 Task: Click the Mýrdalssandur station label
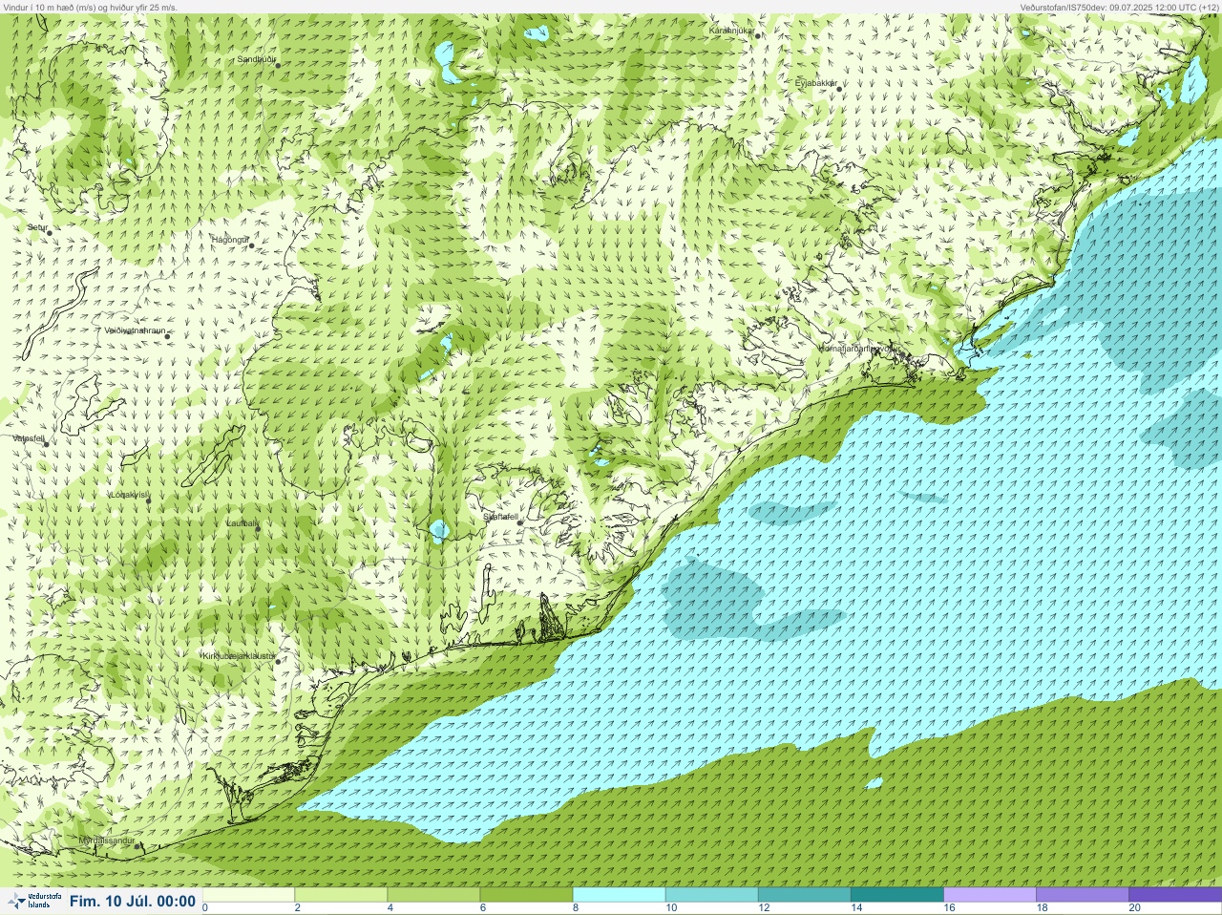pyautogui.click(x=108, y=841)
